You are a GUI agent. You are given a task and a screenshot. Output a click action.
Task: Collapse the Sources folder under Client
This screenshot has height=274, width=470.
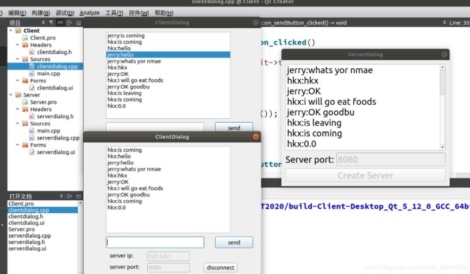(x=17, y=59)
